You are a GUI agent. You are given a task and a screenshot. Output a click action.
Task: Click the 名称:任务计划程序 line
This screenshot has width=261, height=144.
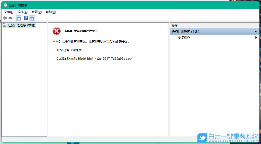pyautogui.click(x=69, y=50)
